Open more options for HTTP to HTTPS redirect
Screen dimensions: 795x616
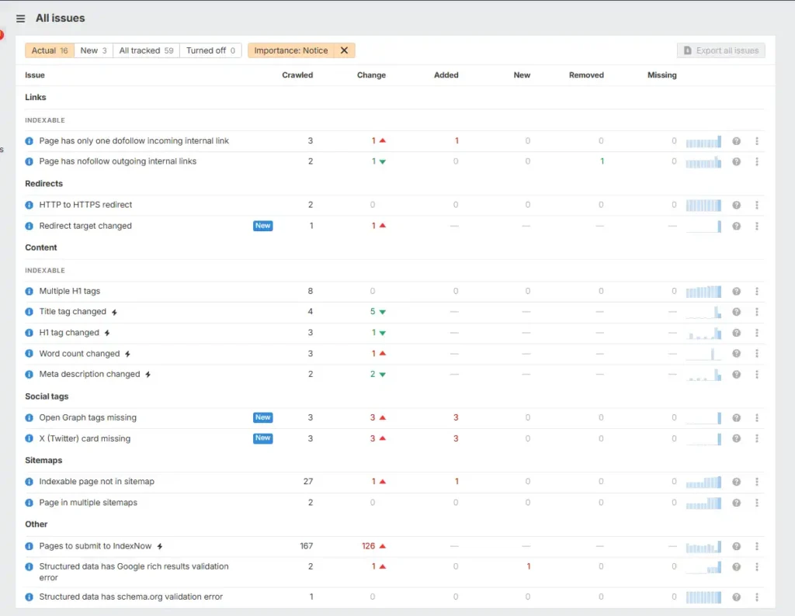[x=757, y=205]
